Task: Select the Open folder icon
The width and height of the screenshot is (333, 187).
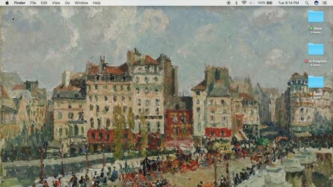Action: [316, 82]
